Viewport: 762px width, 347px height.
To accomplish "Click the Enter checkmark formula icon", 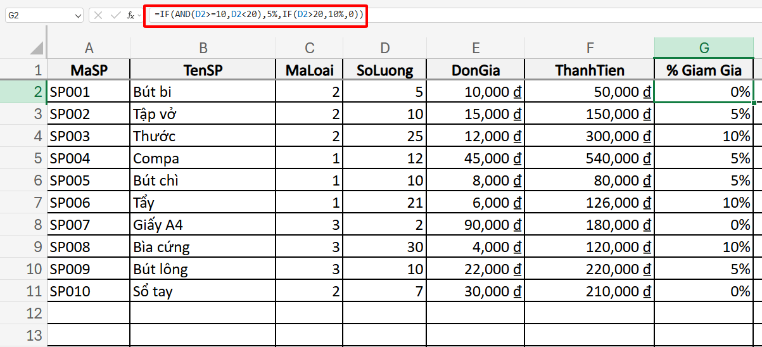I will [x=115, y=15].
